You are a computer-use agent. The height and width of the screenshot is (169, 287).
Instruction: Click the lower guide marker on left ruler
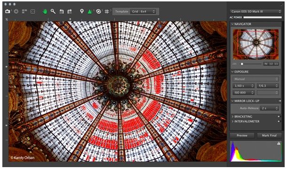(x=7, y=125)
